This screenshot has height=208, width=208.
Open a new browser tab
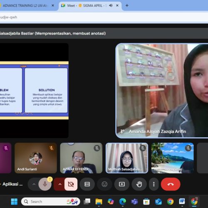(x=127, y=5)
